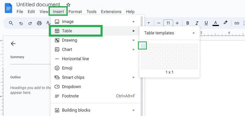This screenshot has height=116, width=245.
Task: Decrease font size with minus button
Action: (159, 23)
